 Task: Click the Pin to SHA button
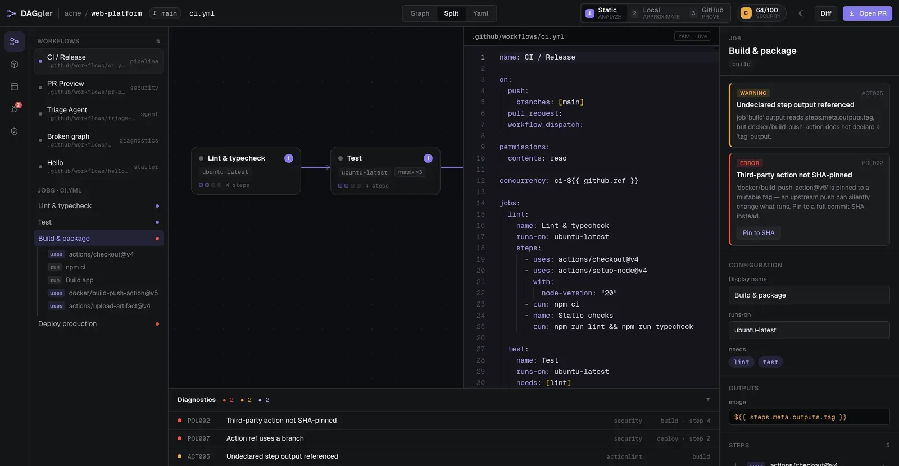pyautogui.click(x=759, y=233)
